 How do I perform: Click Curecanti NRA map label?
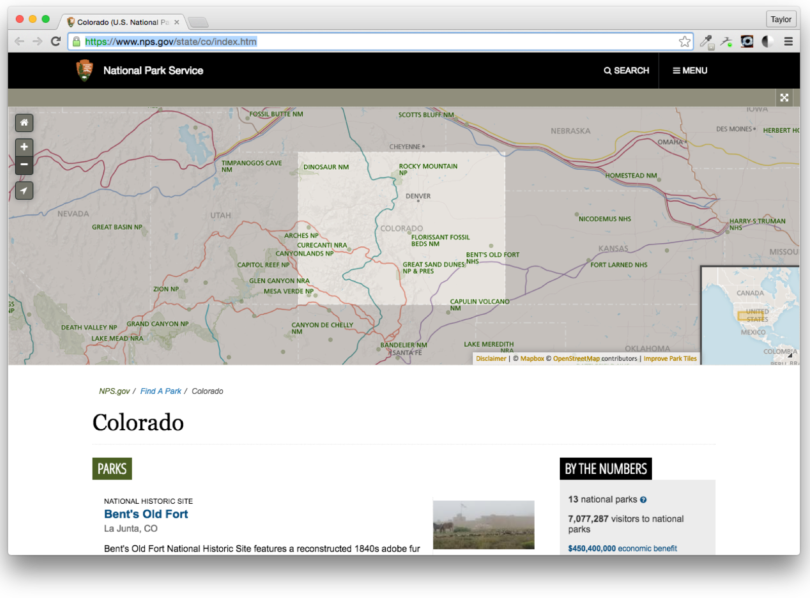click(322, 245)
